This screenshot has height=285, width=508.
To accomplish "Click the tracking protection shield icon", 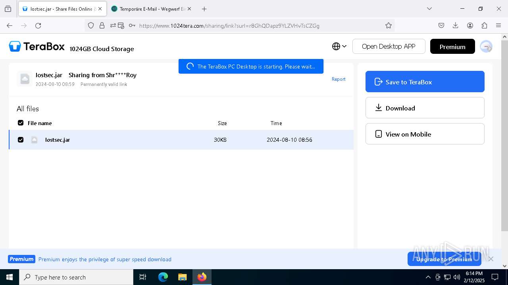I will coord(91,25).
